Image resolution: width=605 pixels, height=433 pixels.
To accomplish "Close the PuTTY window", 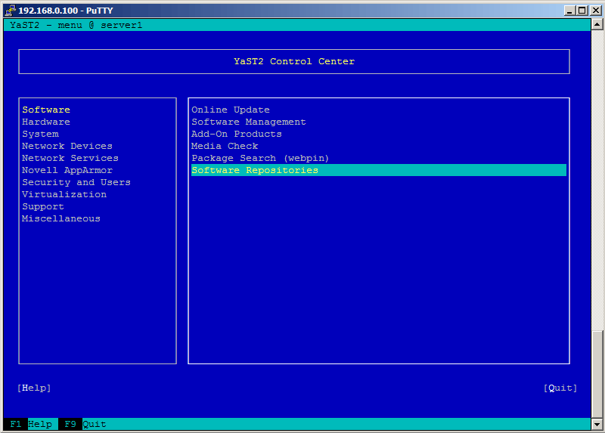I will coord(596,11).
